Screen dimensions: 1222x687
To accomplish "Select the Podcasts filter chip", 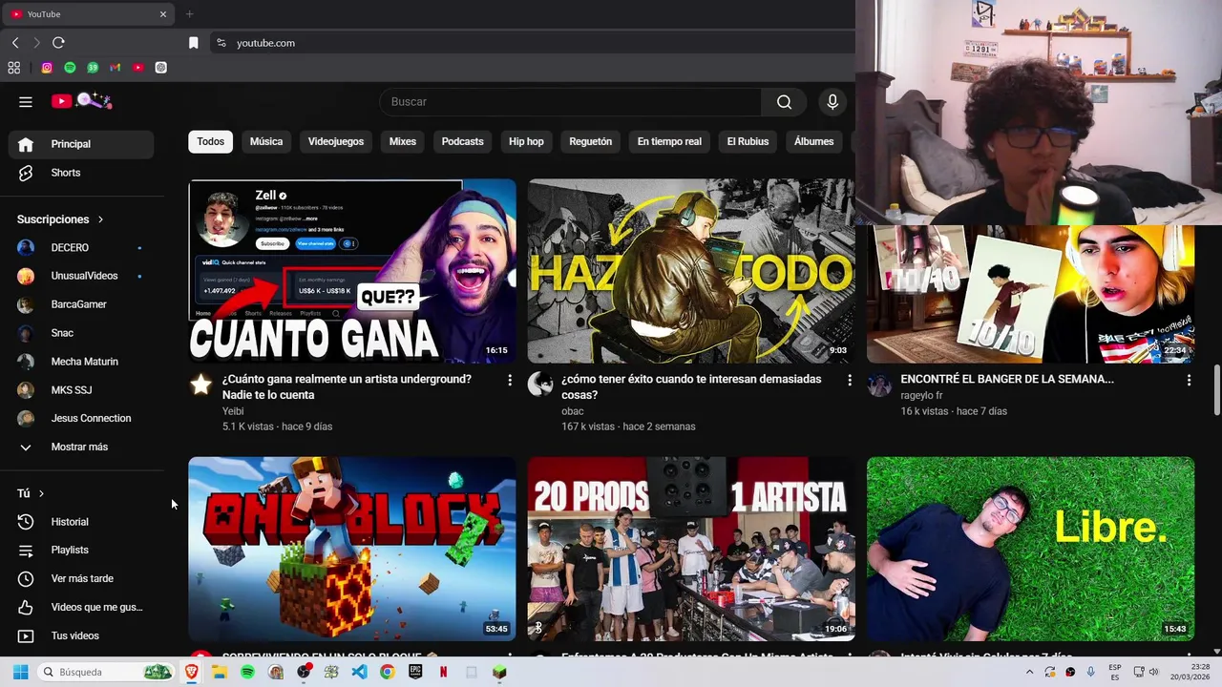I will pyautogui.click(x=462, y=141).
